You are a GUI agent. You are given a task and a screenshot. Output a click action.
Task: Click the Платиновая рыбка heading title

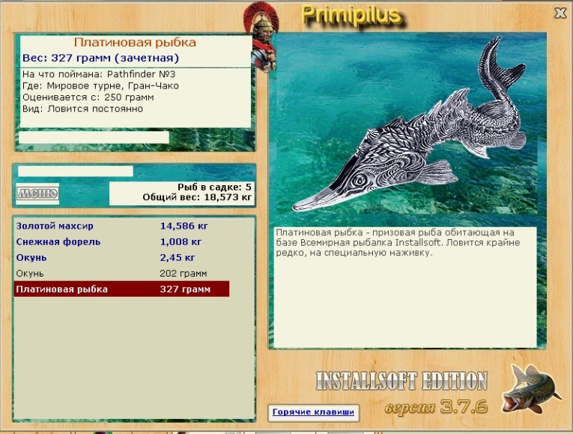click(x=135, y=43)
